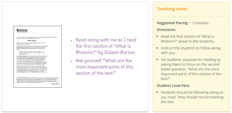Click the "Suggested Pacing:" label
Screen dimensions: 232x113
click(x=172, y=23)
